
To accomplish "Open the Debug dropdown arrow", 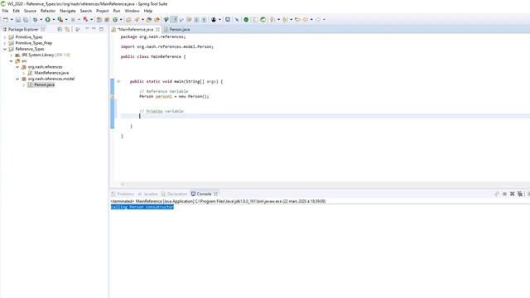I will pos(41,20).
